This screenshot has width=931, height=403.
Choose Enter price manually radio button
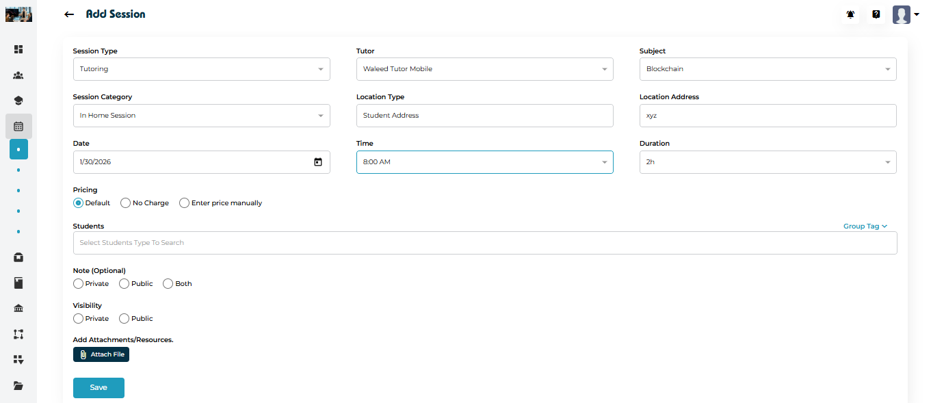point(185,203)
